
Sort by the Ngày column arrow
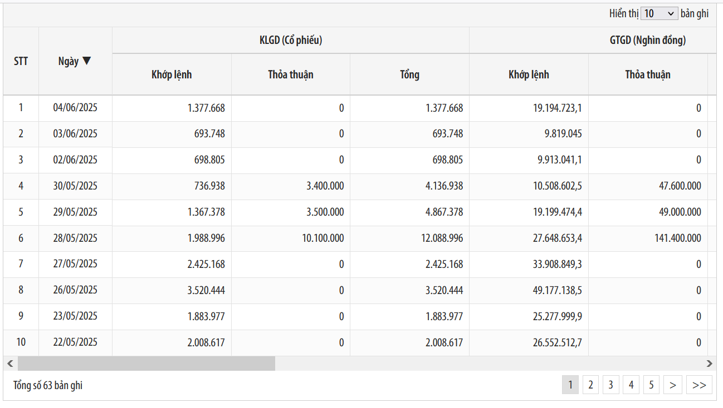[86, 61]
